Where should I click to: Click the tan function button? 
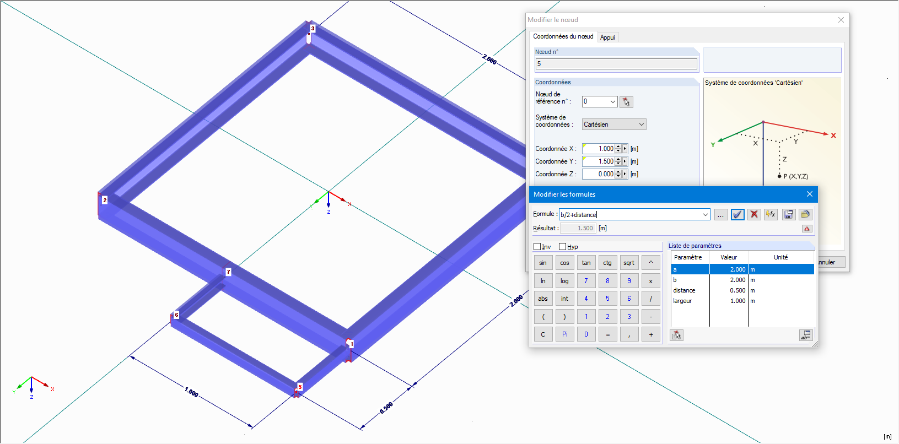click(586, 263)
